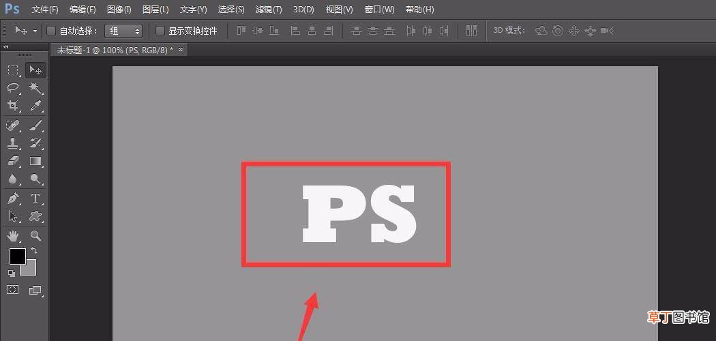Click 3D mode pan object icon
This screenshot has width=716, height=341.
click(574, 31)
